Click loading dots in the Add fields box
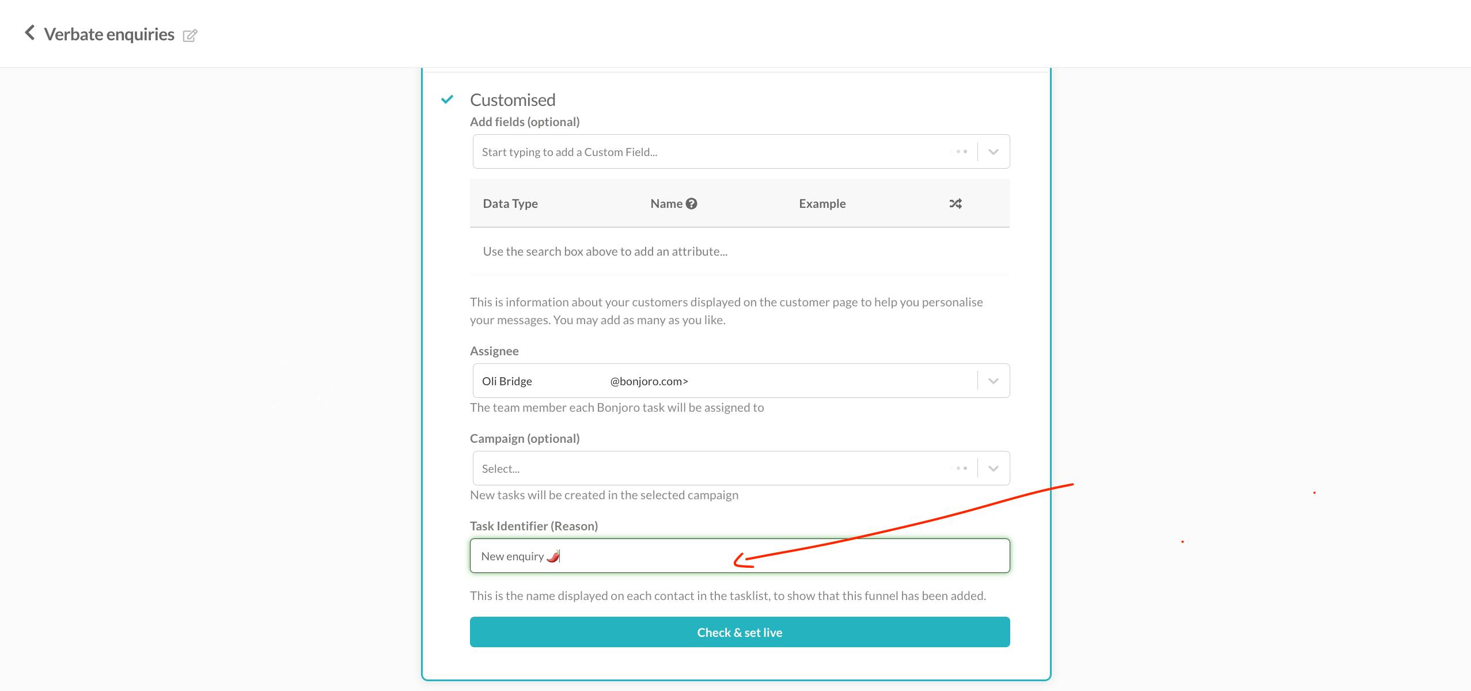The image size is (1471, 691). coord(961,152)
